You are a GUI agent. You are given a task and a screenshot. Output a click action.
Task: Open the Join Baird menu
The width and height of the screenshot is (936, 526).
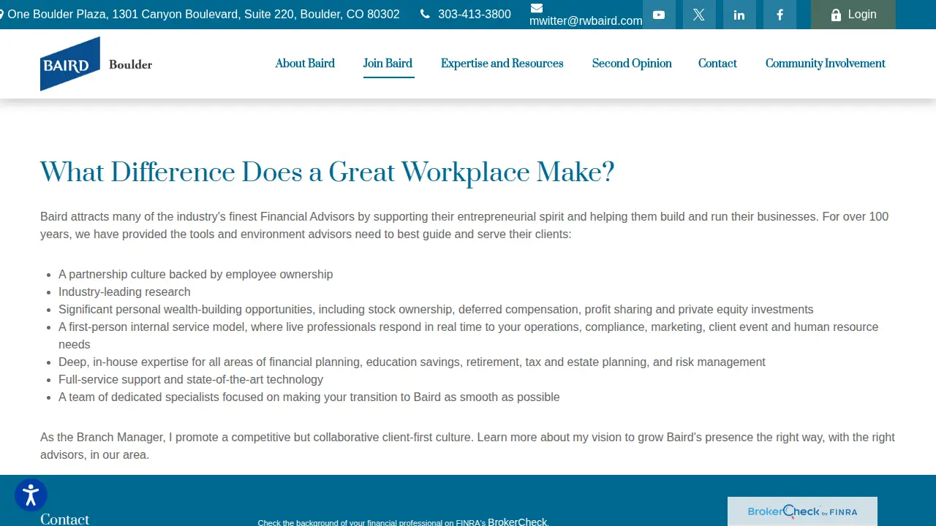(x=388, y=64)
